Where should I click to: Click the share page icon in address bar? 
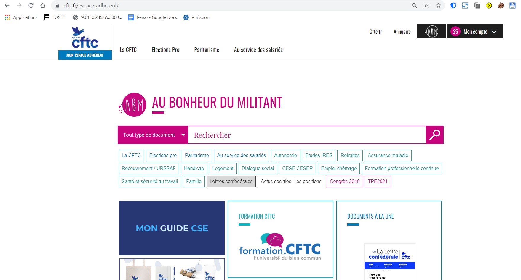(426, 6)
